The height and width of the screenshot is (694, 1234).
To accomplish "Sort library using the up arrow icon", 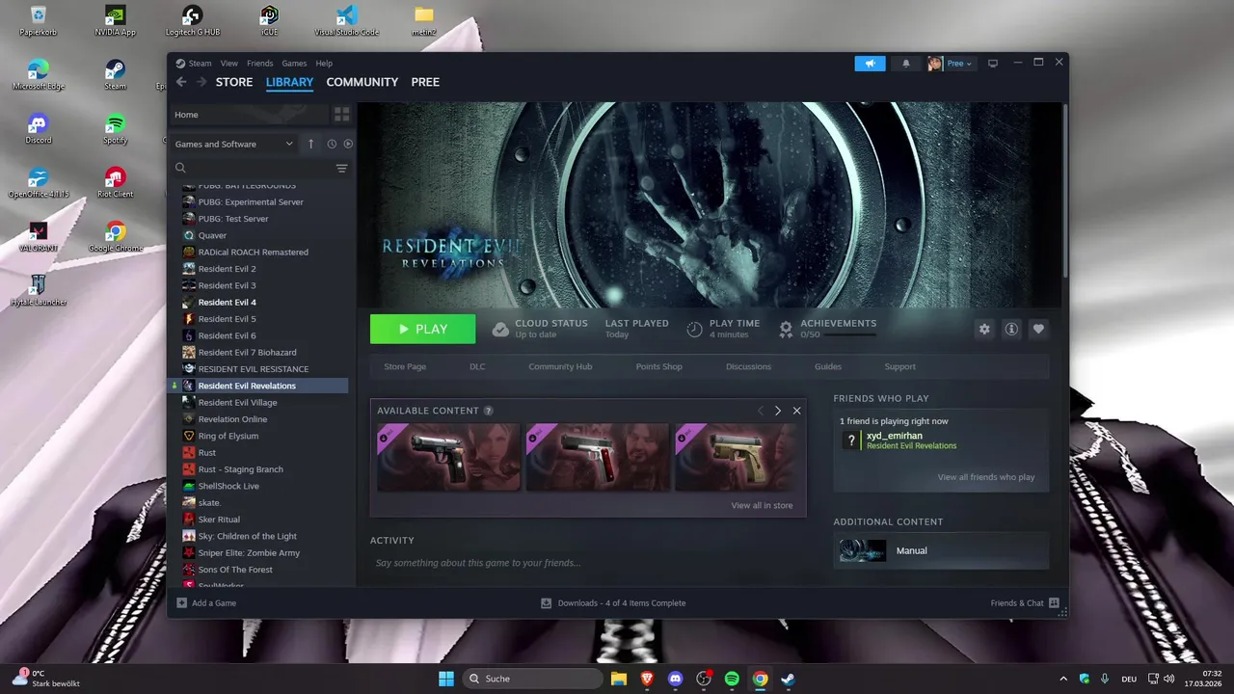I will point(310,144).
